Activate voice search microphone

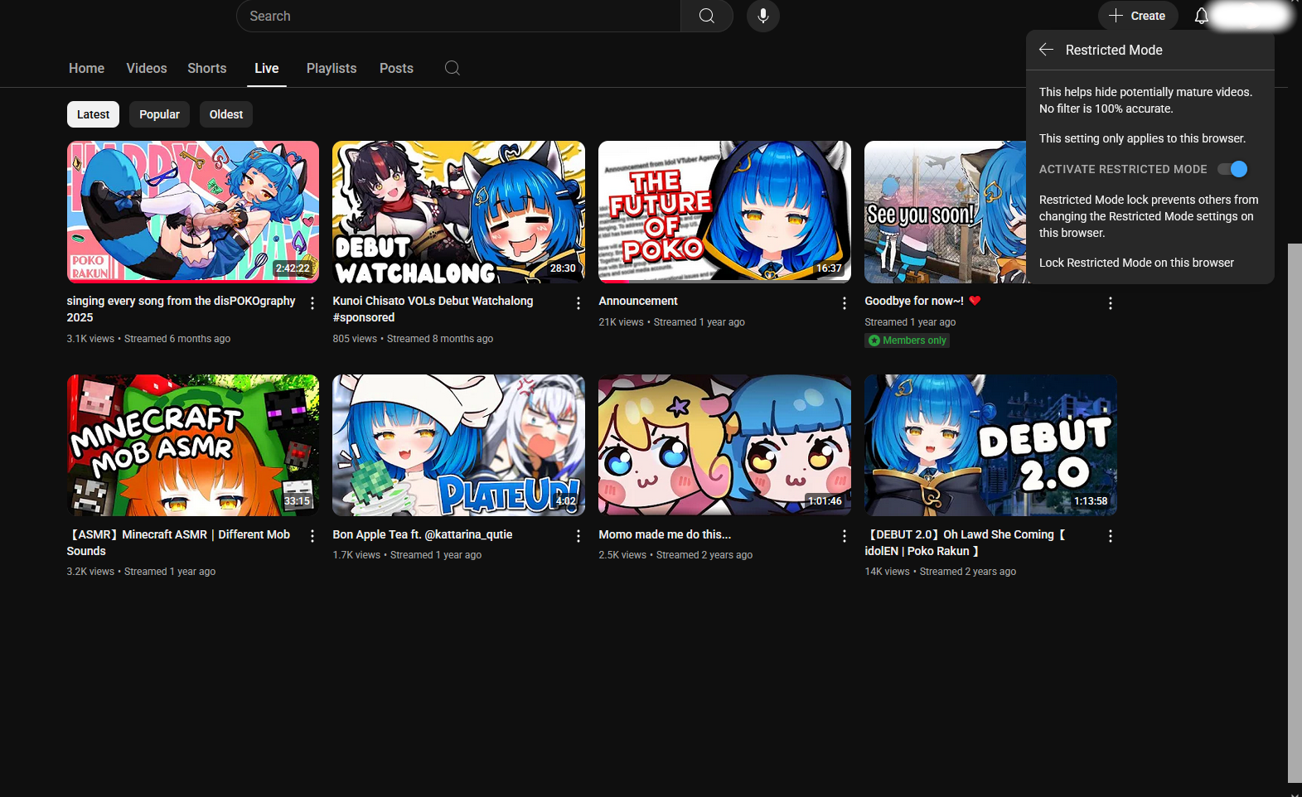[x=762, y=16]
